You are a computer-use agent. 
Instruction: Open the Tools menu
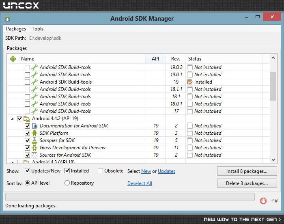37,29
